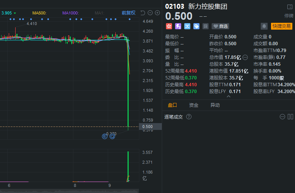Image resolution: width=295 pixels, height=193 pixels.
Task: Click the stock name 新力控股集团
Action: pos(208,7)
